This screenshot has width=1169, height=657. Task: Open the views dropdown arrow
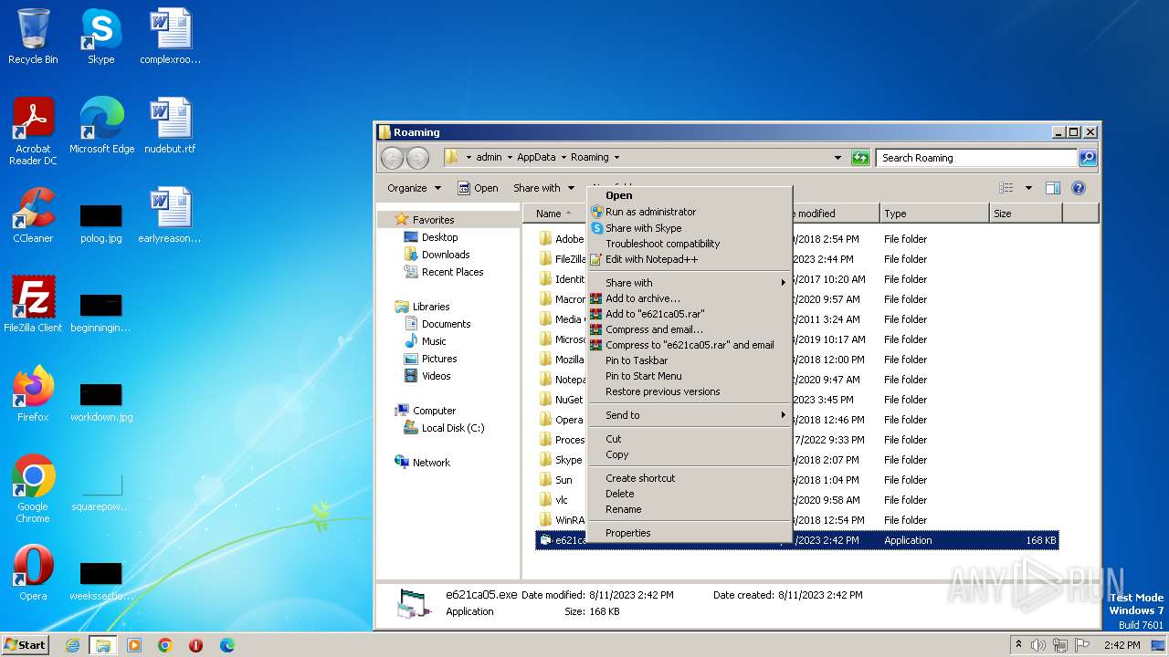tap(1028, 188)
